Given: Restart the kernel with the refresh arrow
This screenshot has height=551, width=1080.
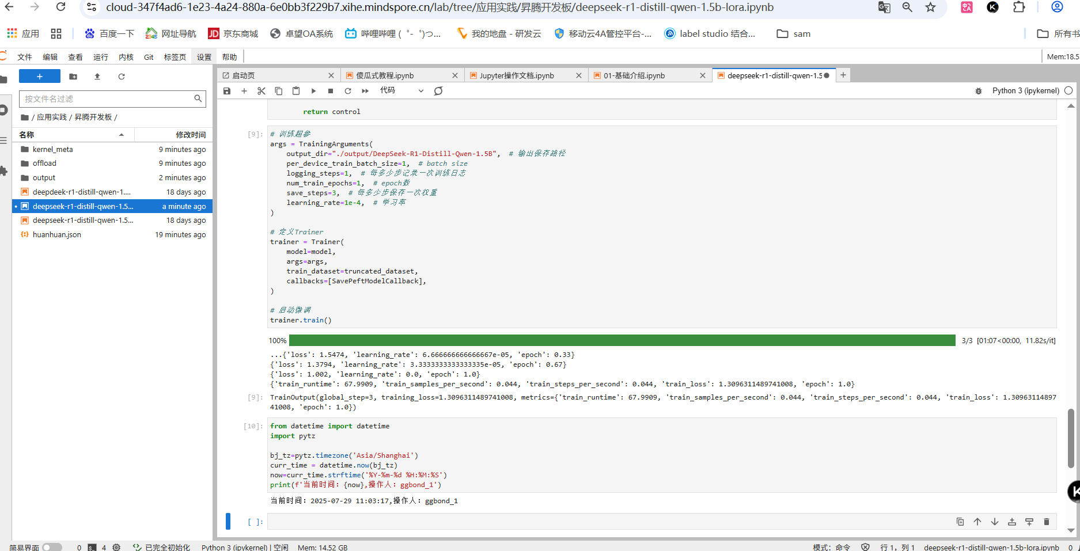Looking at the screenshot, I should (348, 91).
